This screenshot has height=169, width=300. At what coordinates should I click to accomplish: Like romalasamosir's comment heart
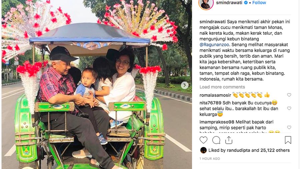(289, 95)
